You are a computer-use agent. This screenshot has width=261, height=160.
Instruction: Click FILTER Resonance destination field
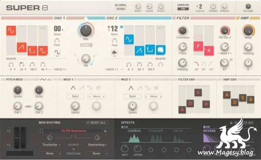pos(74,131)
